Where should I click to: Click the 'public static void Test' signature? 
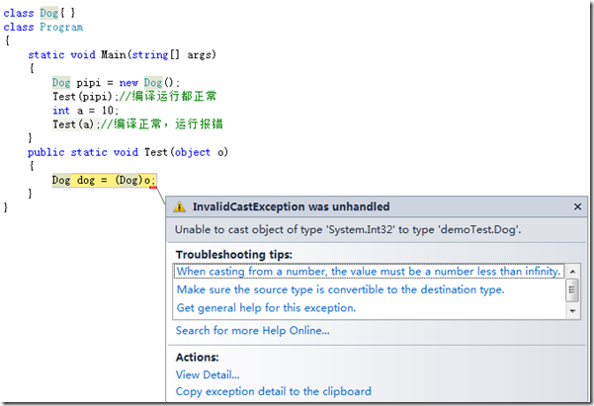[128, 152]
